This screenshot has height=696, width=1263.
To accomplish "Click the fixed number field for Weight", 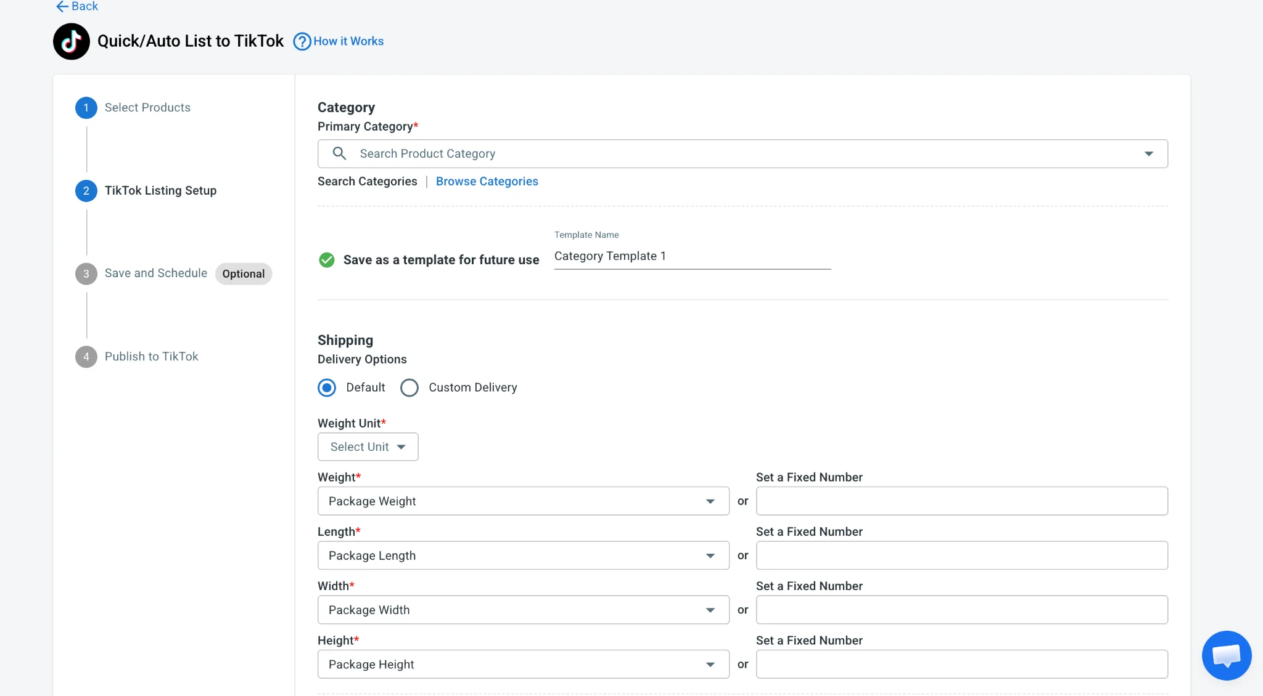I will 962,501.
